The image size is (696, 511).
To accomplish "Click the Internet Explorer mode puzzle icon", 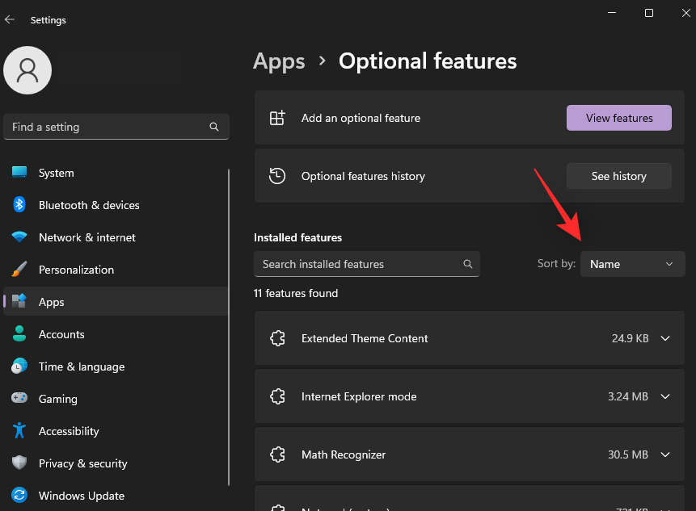I will click(277, 396).
